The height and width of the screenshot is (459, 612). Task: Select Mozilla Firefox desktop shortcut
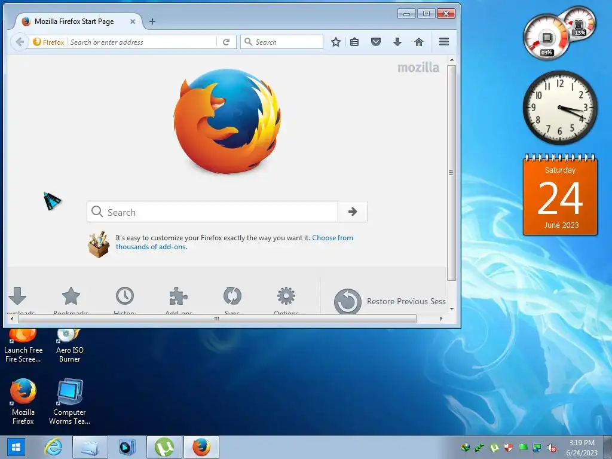(x=23, y=401)
